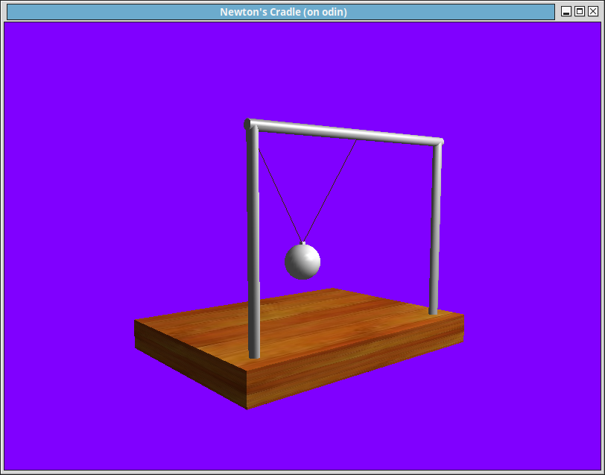Click the left vertical metal post
Viewport: 605px width, 475px height.
tap(253, 242)
